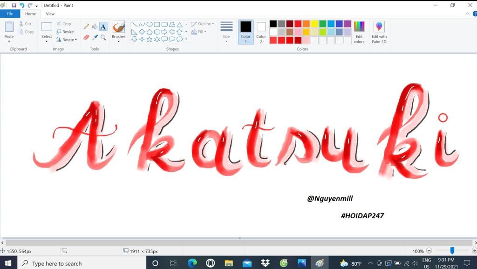
Task: Pick the yellow color swatch
Action: [314, 24]
